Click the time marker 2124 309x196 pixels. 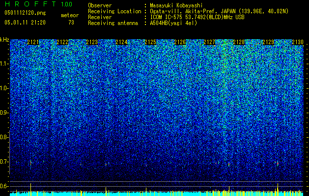pos(121,42)
